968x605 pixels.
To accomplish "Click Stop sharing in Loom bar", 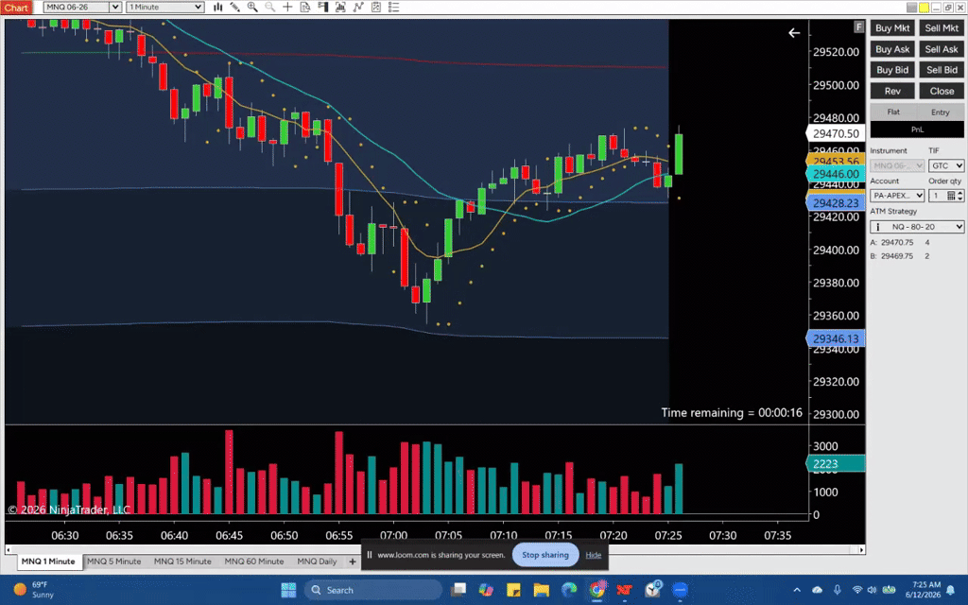I will pos(545,555).
